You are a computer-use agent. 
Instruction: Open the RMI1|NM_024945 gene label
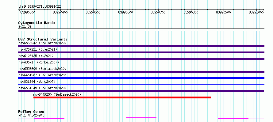click(x=31, y=115)
